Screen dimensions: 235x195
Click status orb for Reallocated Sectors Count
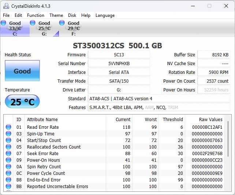[8, 147]
